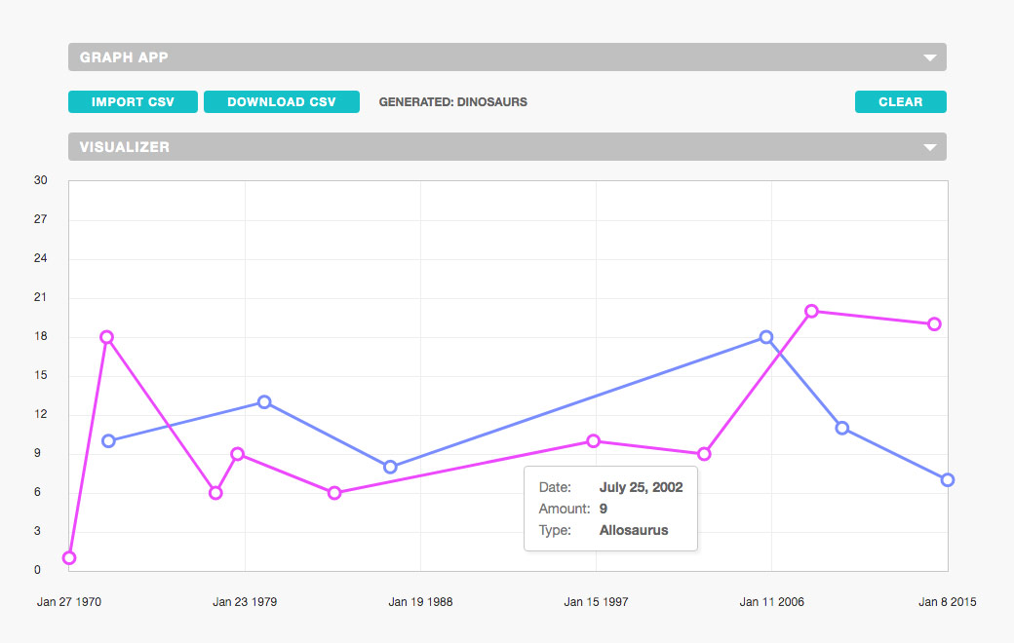Viewport: 1014px width, 643px height.
Task: Click the blue point near value 11
Action: (x=840, y=428)
